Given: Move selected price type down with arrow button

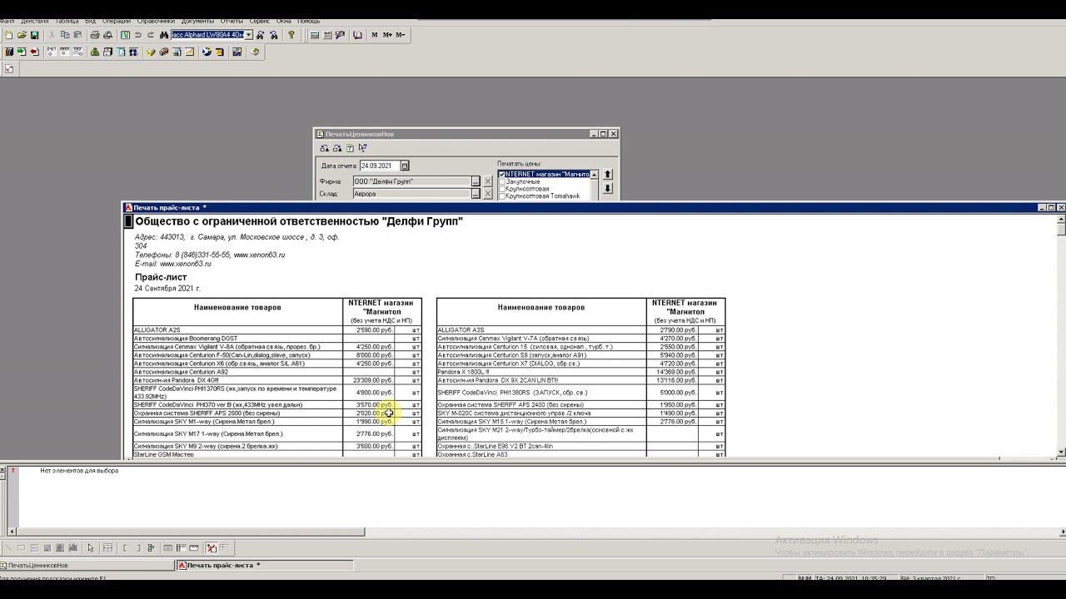Looking at the screenshot, I should 607,189.
